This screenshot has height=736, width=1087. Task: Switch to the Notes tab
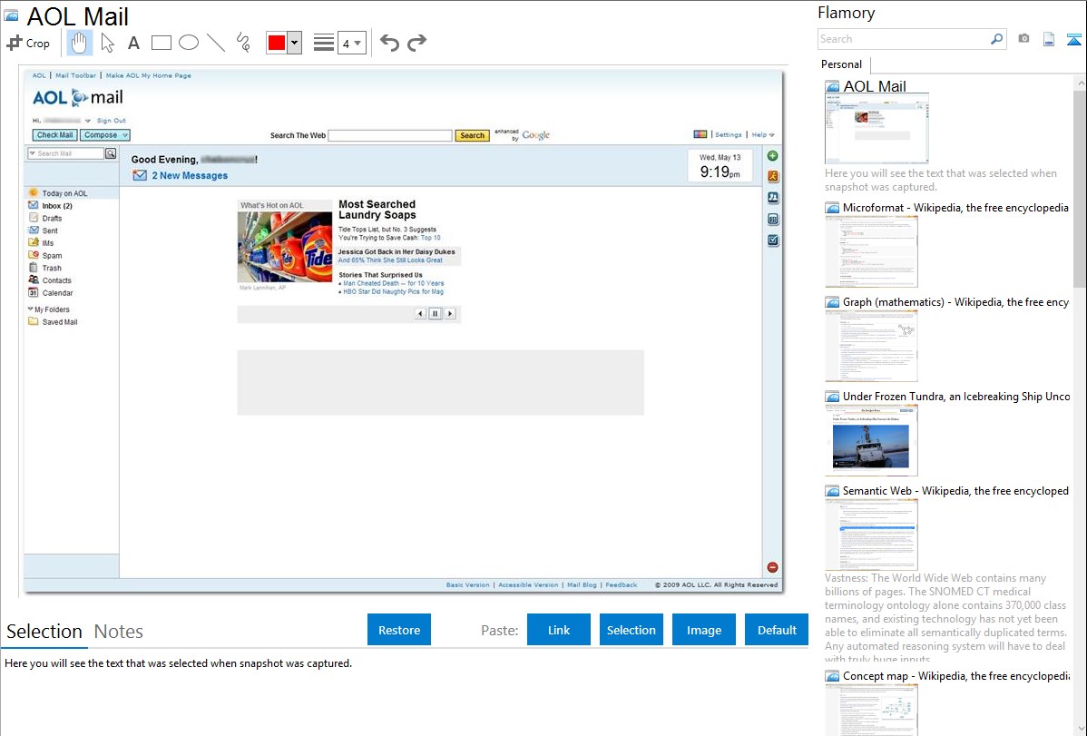coord(119,632)
